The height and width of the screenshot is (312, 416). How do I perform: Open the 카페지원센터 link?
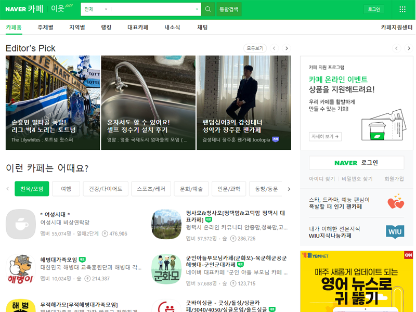click(397, 28)
